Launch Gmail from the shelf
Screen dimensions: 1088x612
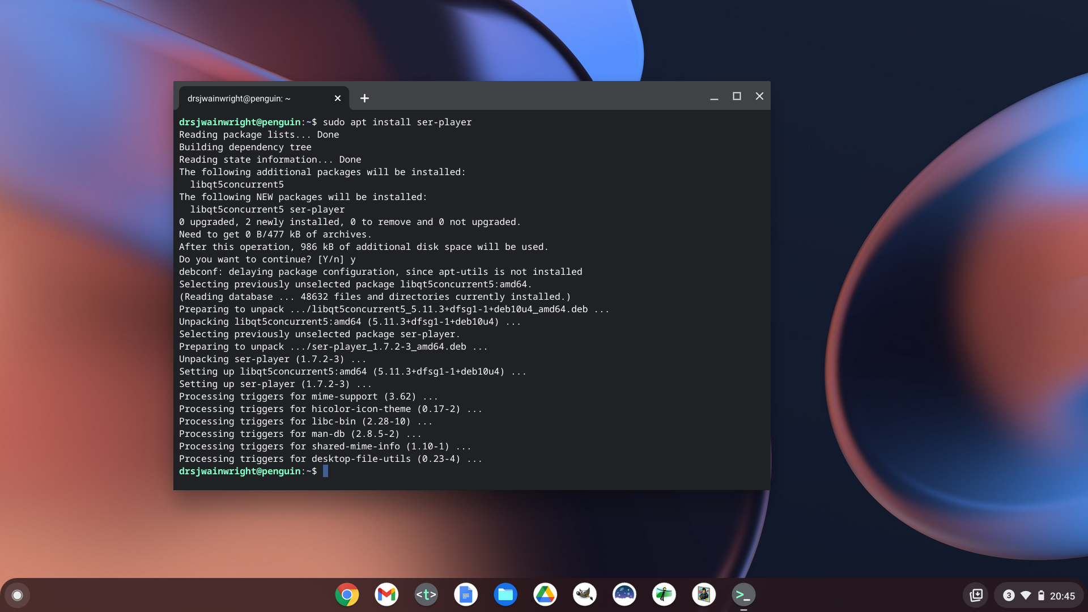pos(386,594)
